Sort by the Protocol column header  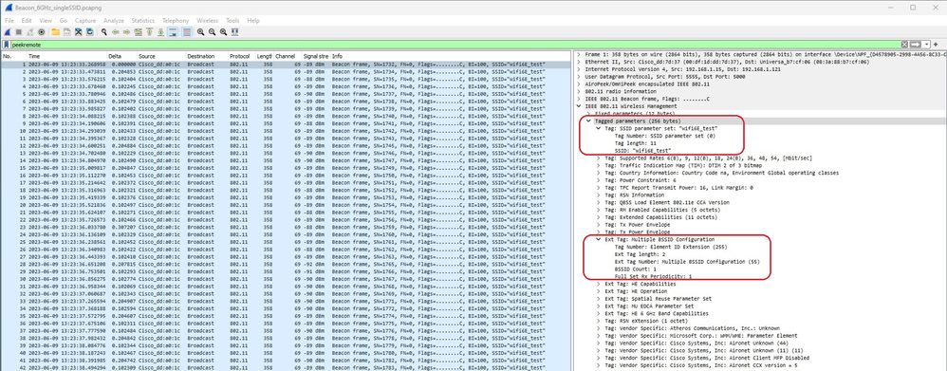(x=242, y=56)
